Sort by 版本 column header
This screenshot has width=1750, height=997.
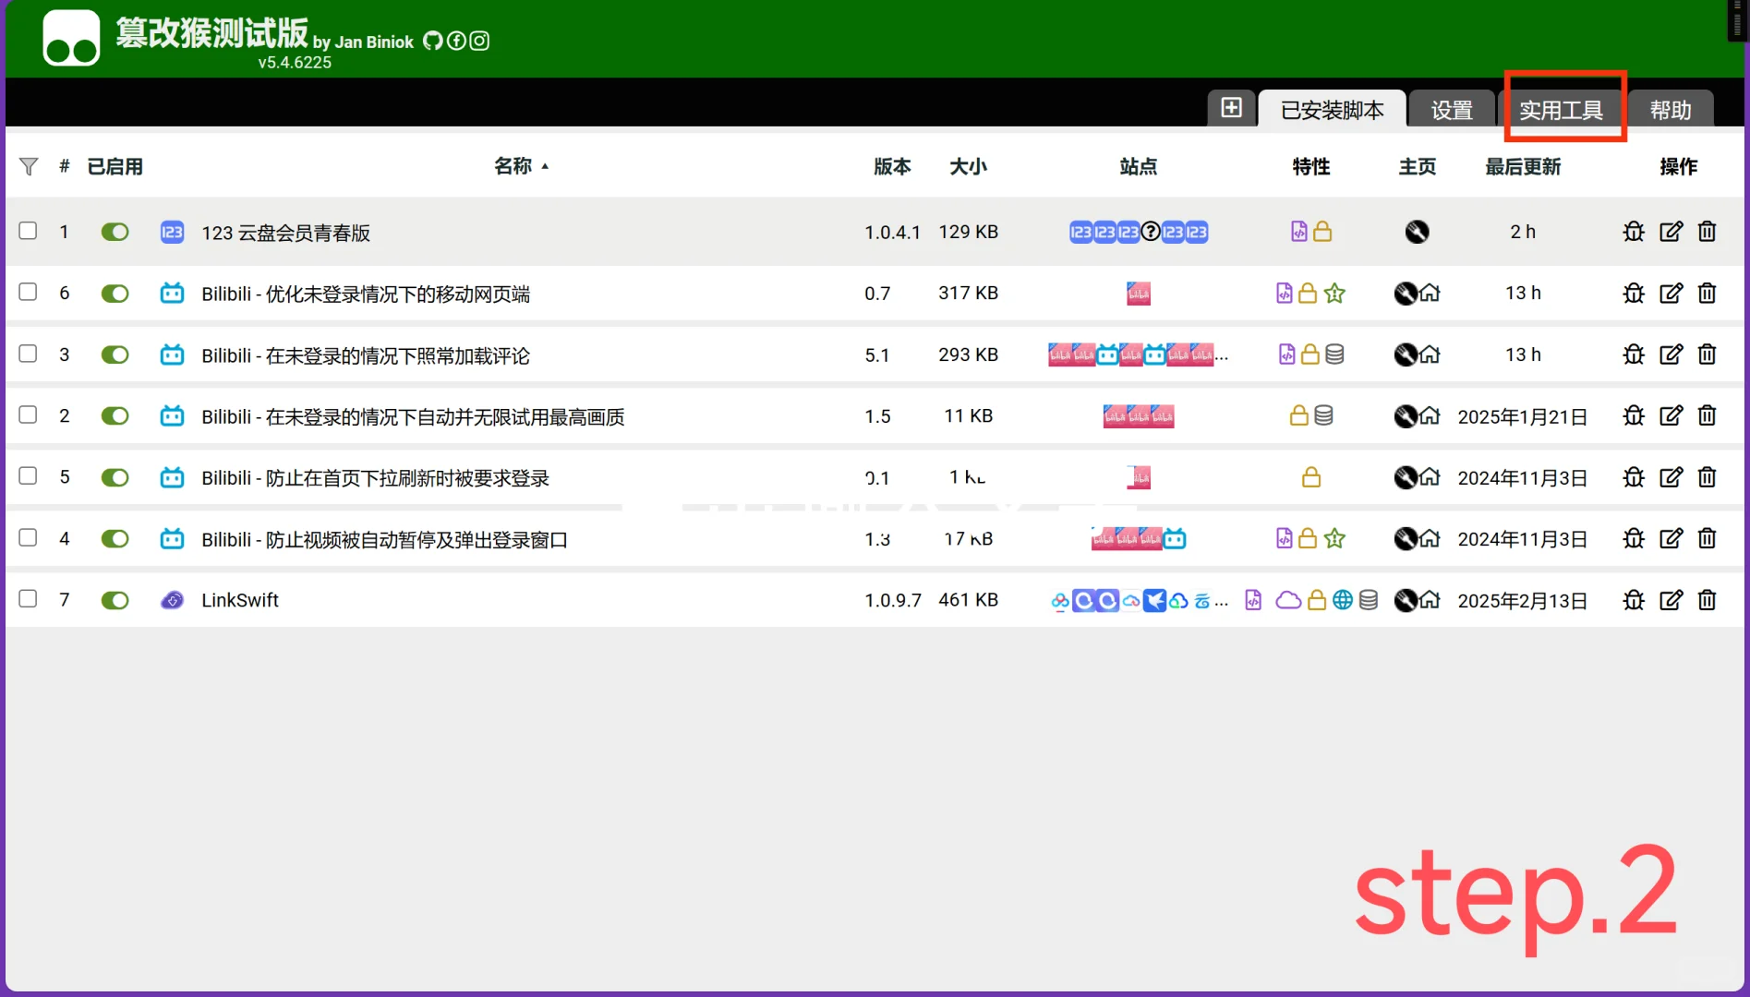point(892,166)
